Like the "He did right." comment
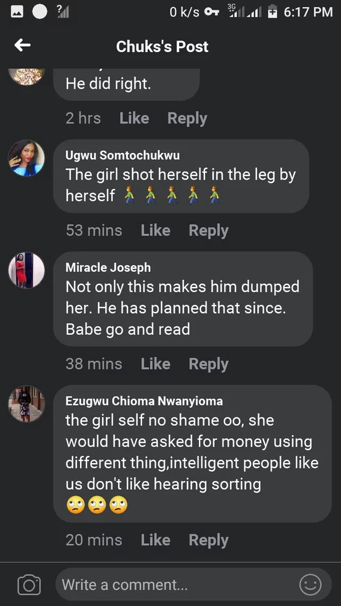 coord(134,118)
